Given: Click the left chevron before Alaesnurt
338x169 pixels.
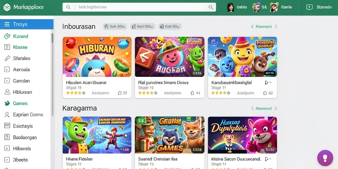Looking at the screenshot, I should click(252, 108).
